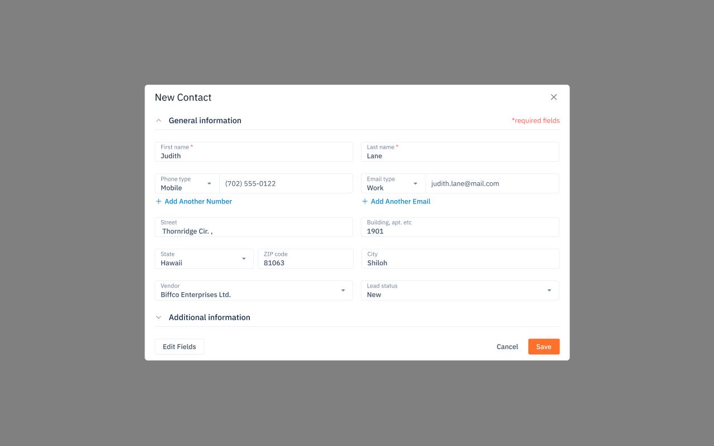Click the Cancel button

(x=506, y=346)
